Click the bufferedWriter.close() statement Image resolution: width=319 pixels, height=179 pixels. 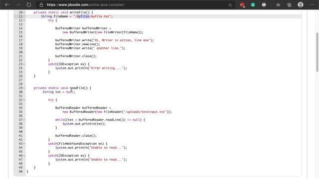76,56
